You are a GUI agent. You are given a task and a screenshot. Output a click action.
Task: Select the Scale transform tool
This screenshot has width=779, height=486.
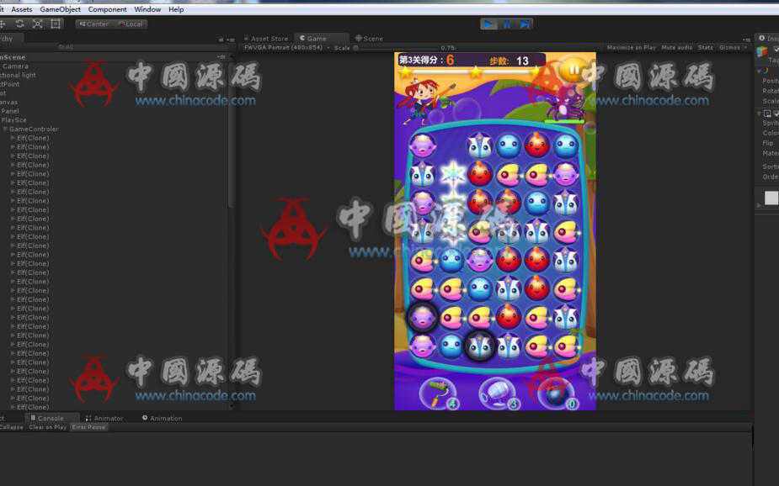pyautogui.click(x=38, y=24)
